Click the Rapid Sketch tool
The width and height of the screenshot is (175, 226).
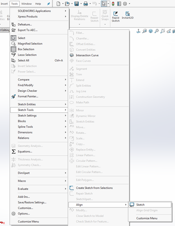coord(115,16)
